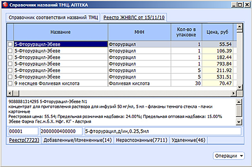Sort by Название column header
The width and height of the screenshot is (252, 167).
pyautogui.click(x=61, y=32)
